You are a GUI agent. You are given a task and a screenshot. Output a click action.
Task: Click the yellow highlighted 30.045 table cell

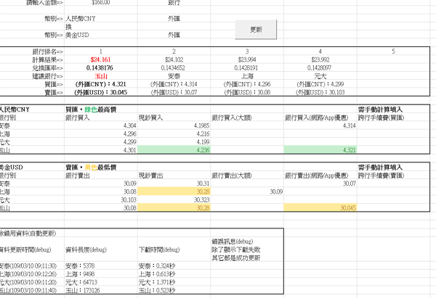(x=320, y=207)
